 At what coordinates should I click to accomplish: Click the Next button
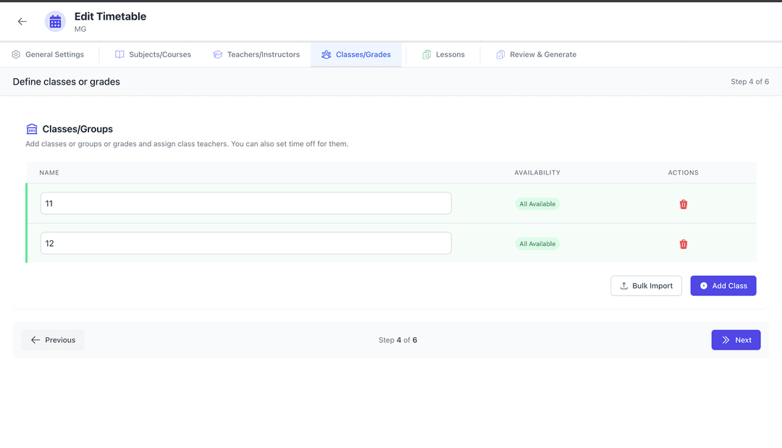click(x=736, y=339)
